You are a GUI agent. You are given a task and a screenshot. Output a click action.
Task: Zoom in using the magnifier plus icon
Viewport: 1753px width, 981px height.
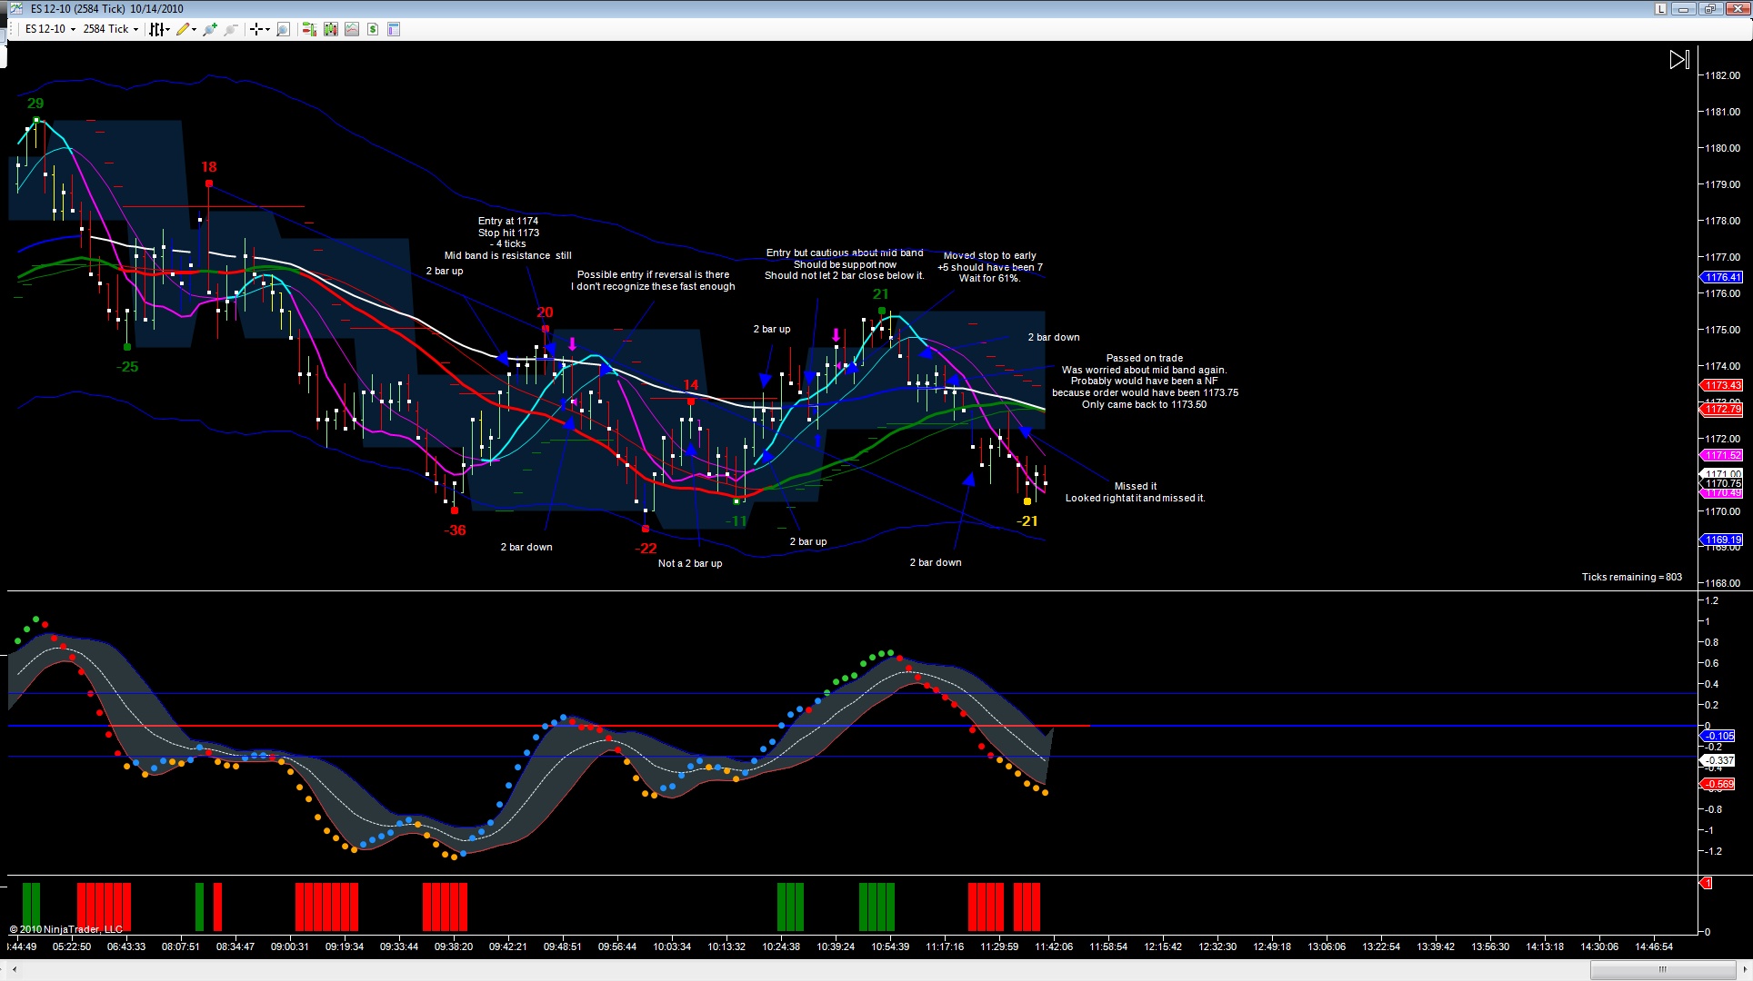pyautogui.click(x=210, y=29)
